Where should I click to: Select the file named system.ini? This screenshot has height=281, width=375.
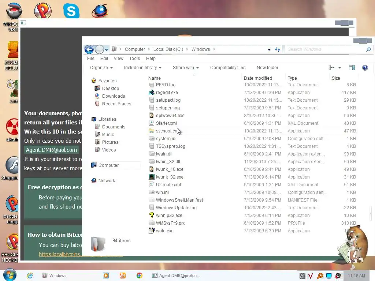coord(166,139)
